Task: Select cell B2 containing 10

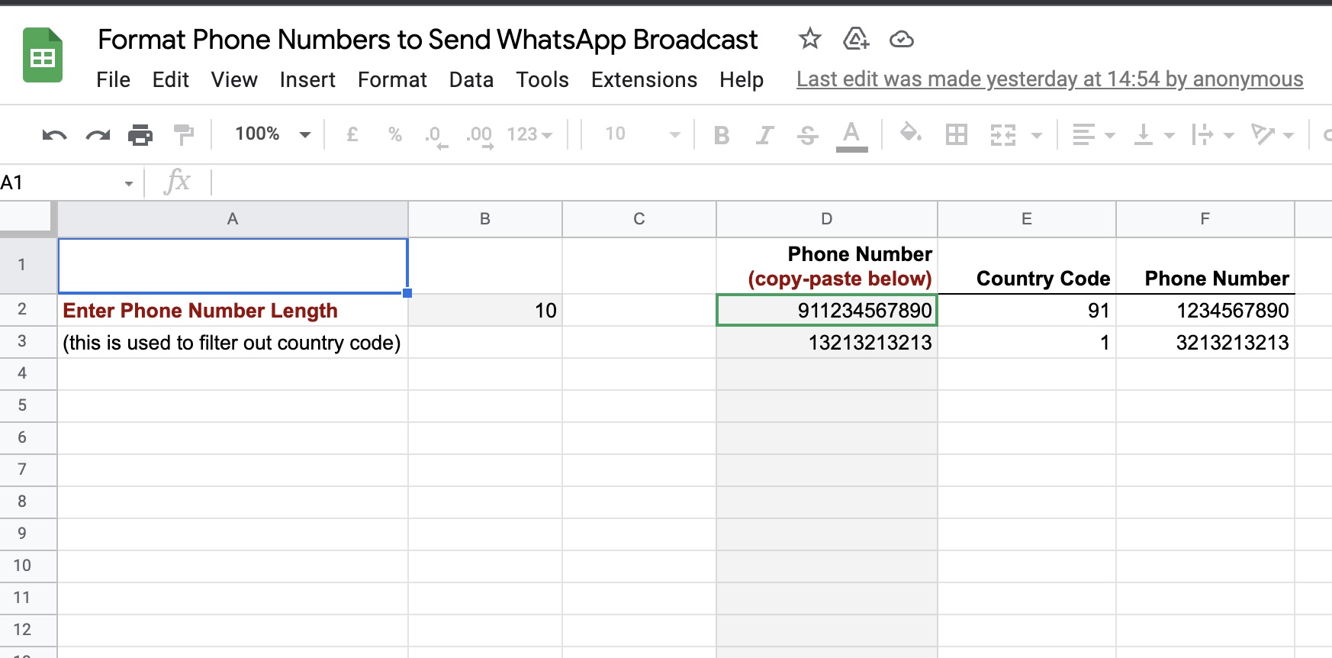Action: click(x=485, y=310)
